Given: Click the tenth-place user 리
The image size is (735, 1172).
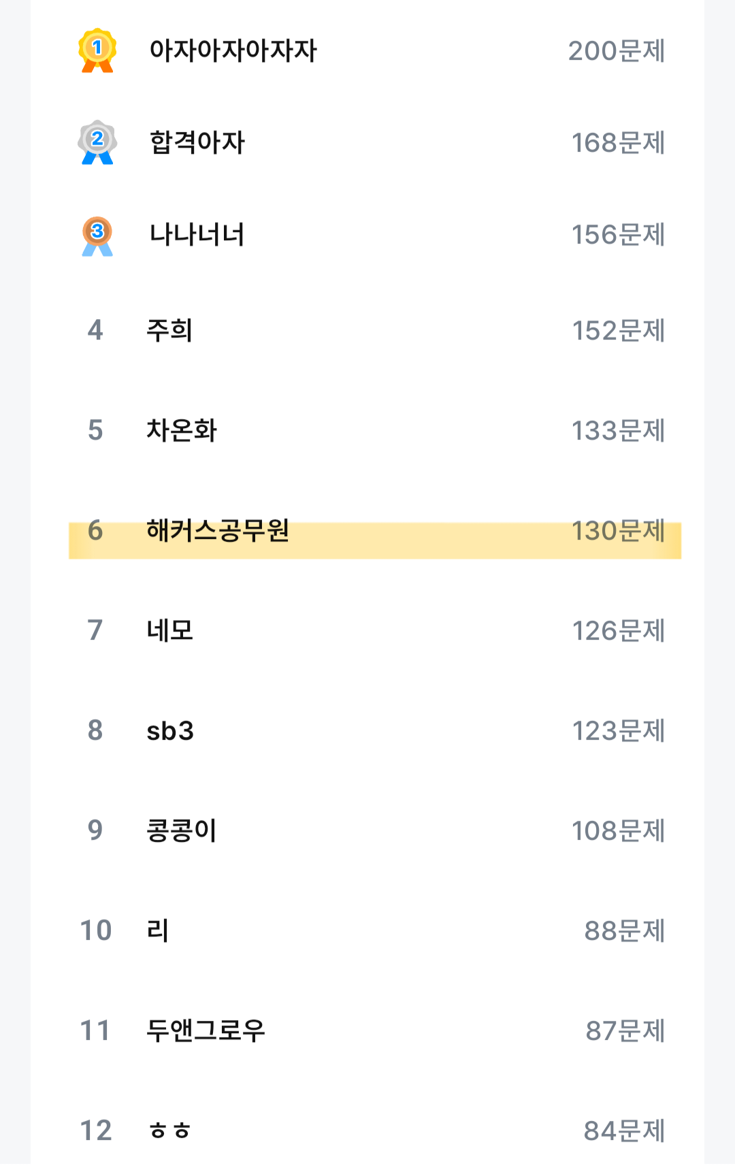Looking at the screenshot, I should click(x=158, y=930).
